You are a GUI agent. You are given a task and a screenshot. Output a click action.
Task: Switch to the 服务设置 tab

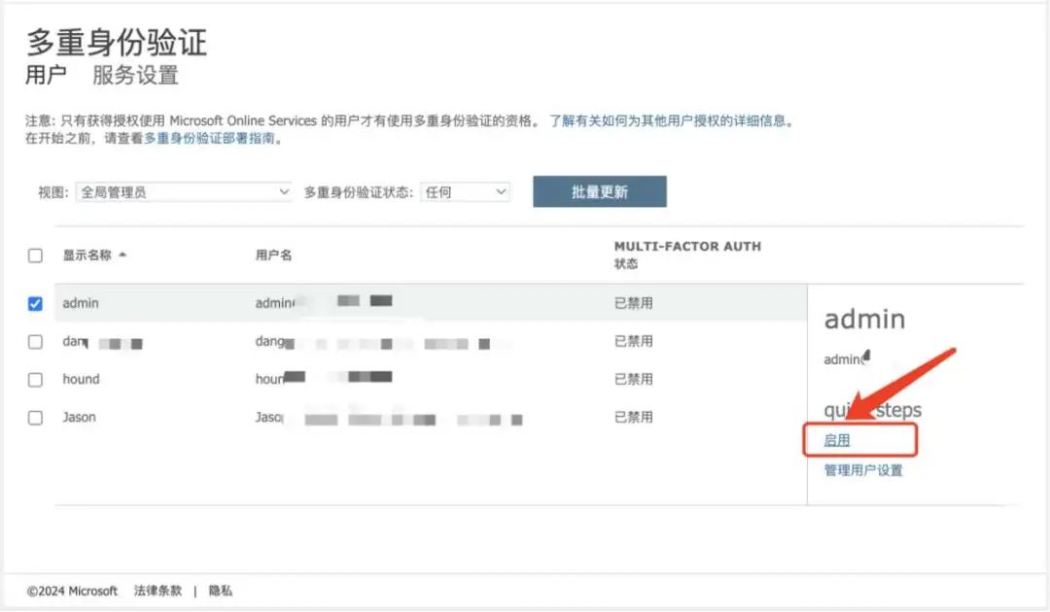pos(135,75)
